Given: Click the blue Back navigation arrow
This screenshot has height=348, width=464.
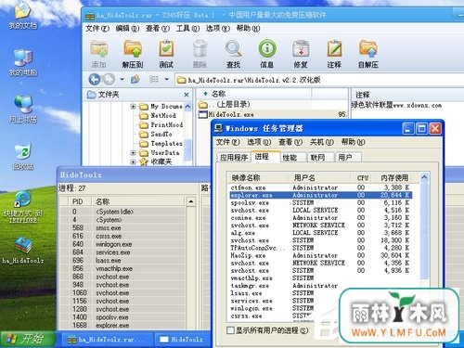Looking at the screenshot, I should (95, 80).
